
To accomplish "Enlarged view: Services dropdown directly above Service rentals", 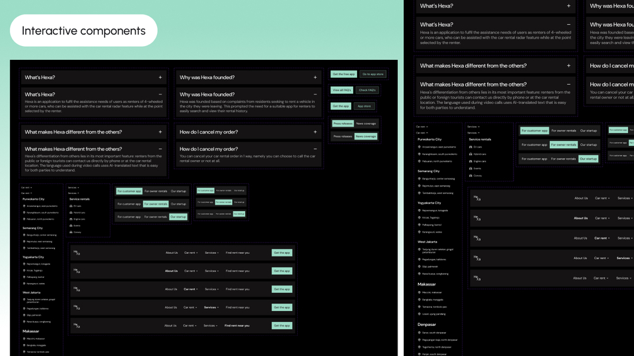I will 473,132.
